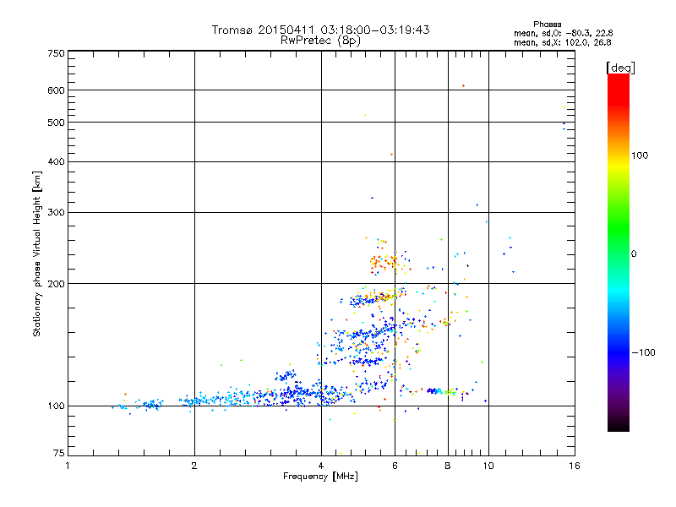Click the x-axis tick label "8"
676x507 pixels.
tap(448, 466)
